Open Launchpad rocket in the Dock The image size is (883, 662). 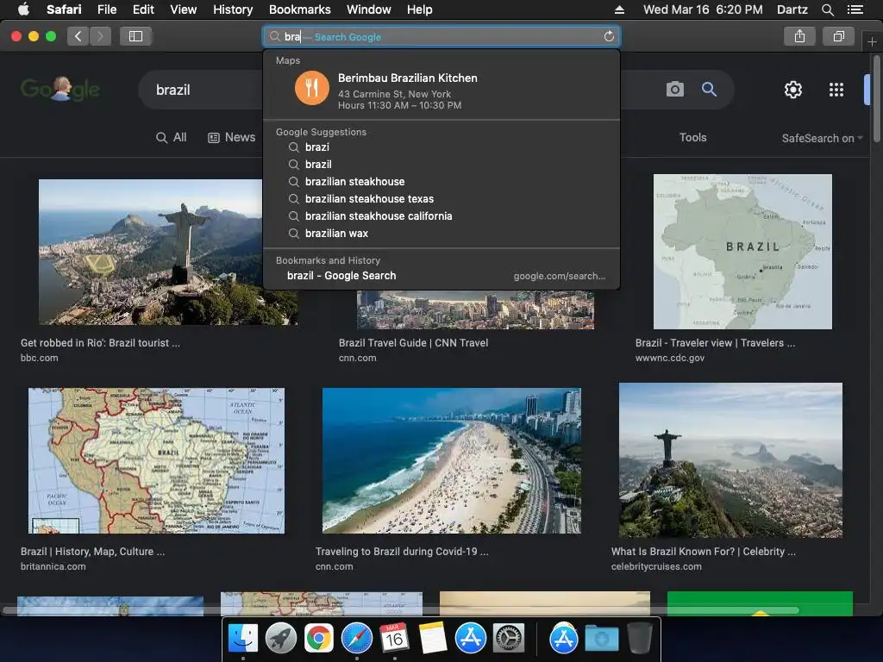point(281,639)
